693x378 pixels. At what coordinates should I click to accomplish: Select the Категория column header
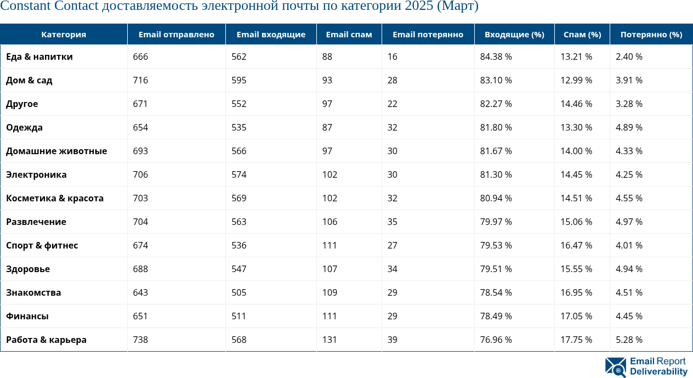point(64,33)
